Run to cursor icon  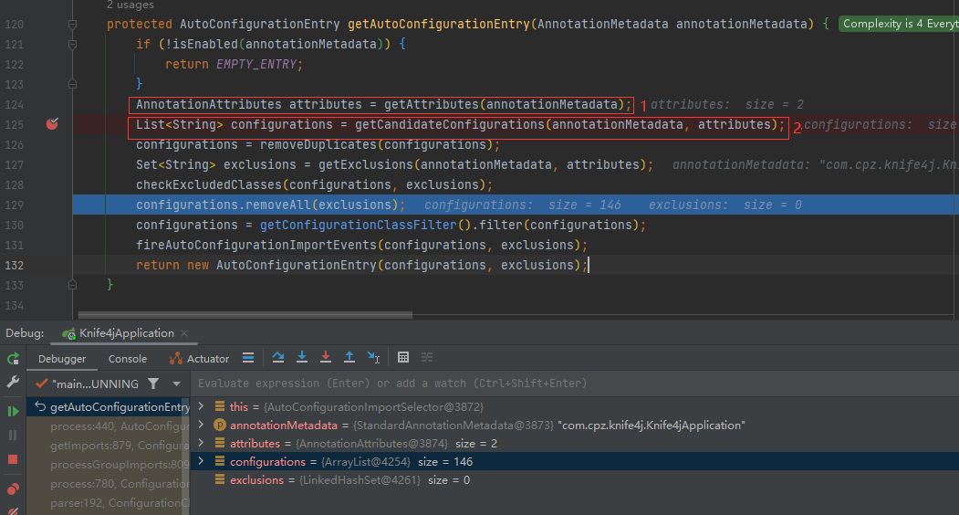click(374, 358)
